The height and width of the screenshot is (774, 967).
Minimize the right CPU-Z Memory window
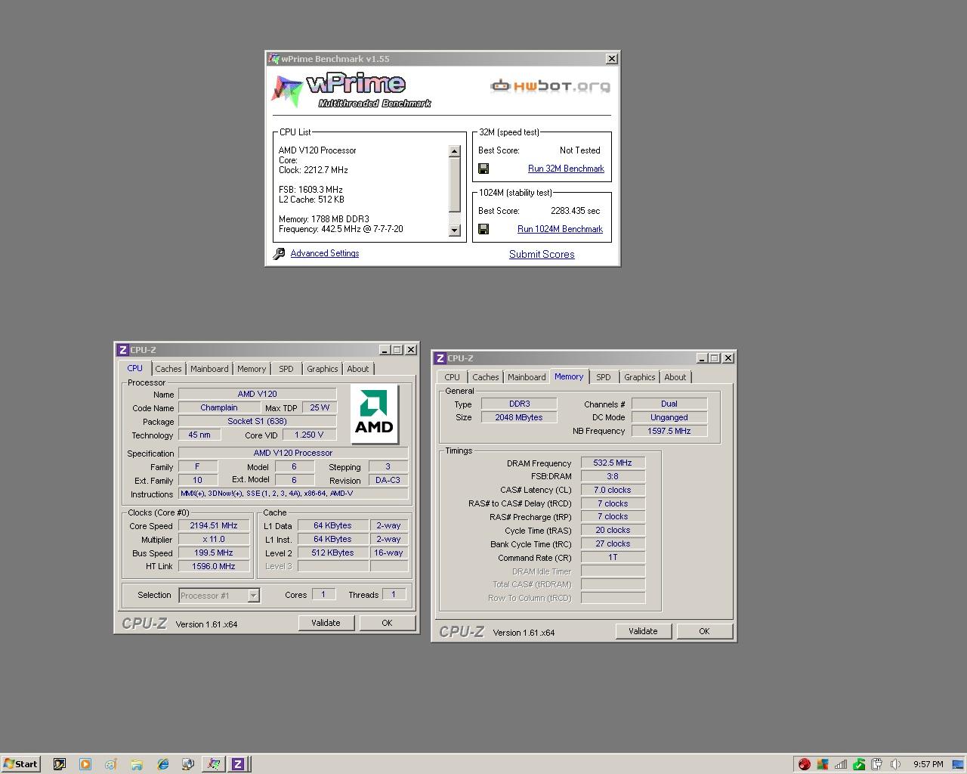pyautogui.click(x=702, y=358)
